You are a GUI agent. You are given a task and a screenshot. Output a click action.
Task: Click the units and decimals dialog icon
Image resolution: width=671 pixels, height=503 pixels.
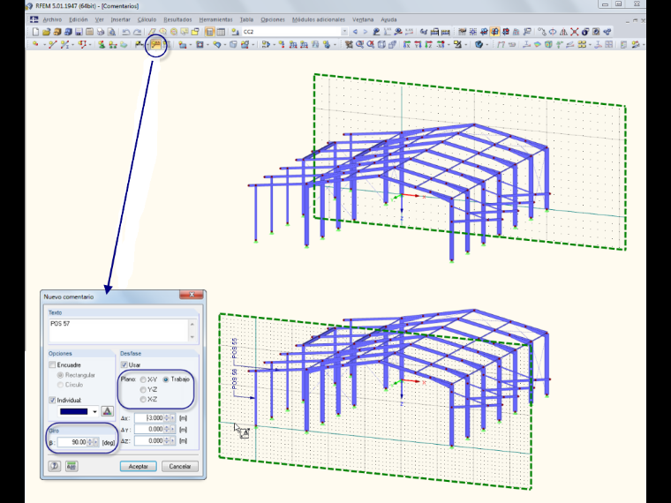click(72, 466)
